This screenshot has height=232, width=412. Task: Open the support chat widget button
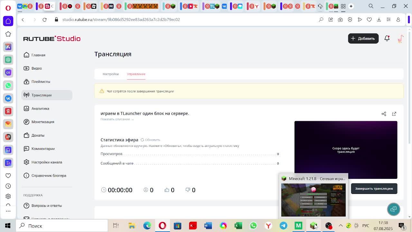(393, 209)
